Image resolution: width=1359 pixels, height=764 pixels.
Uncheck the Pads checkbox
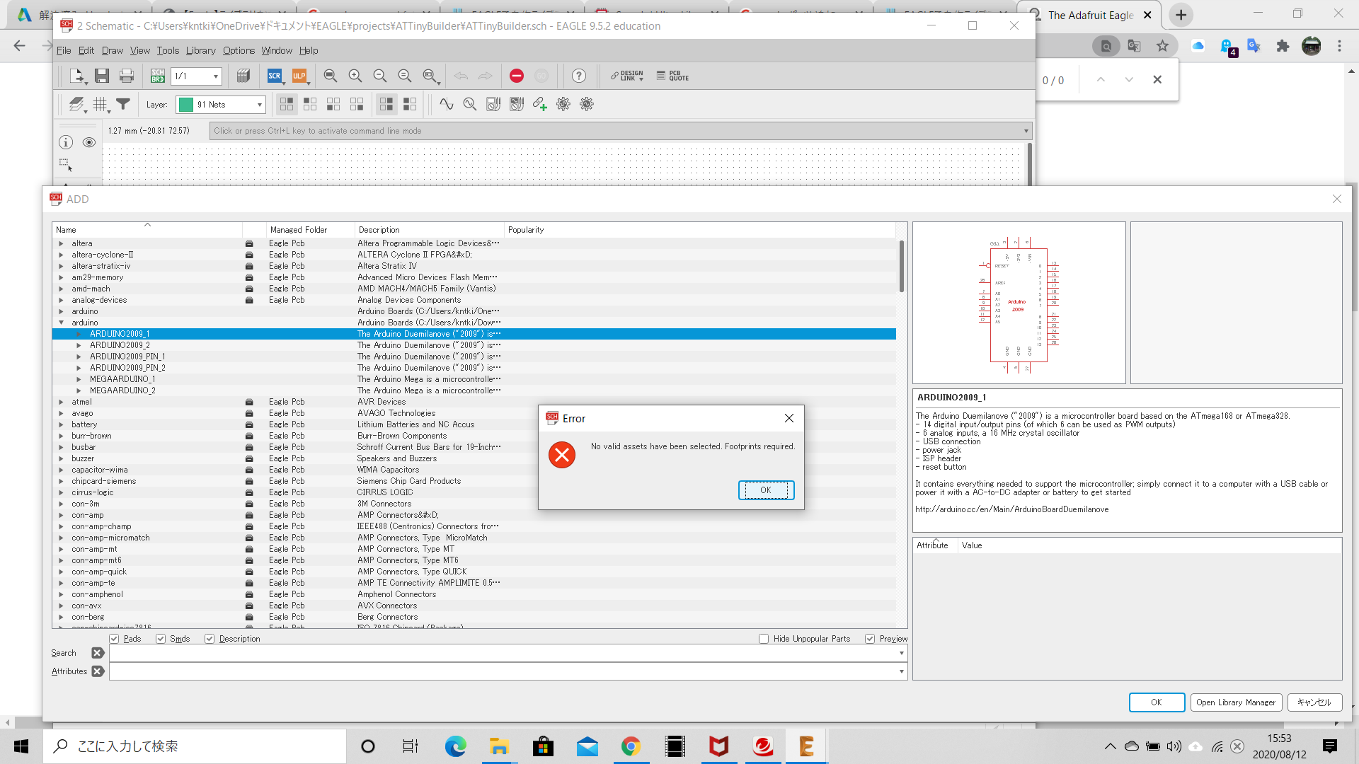click(x=114, y=639)
